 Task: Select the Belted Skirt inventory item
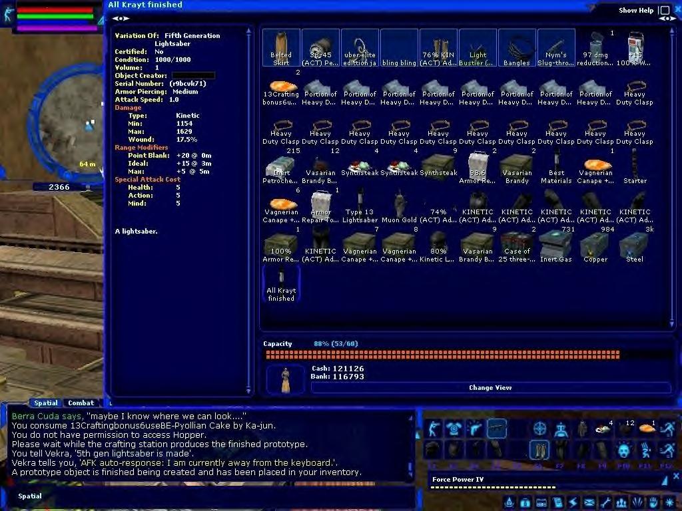pyautogui.click(x=281, y=48)
